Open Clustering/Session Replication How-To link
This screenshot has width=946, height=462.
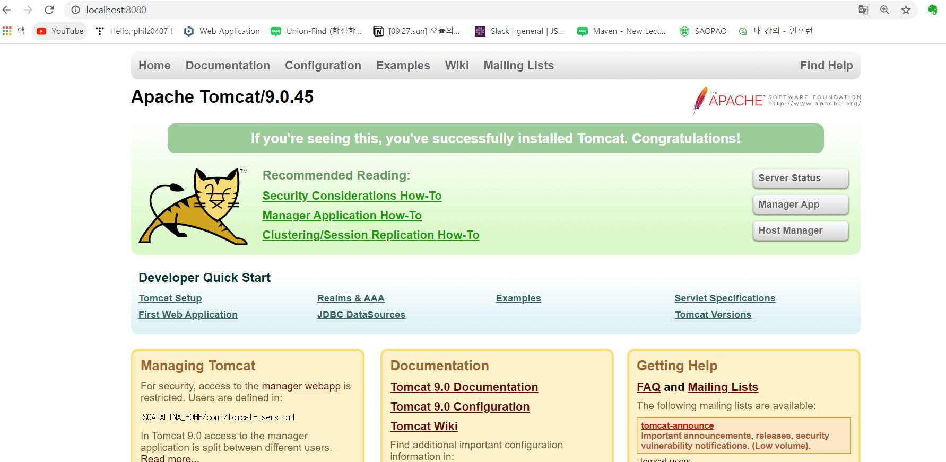(x=371, y=235)
